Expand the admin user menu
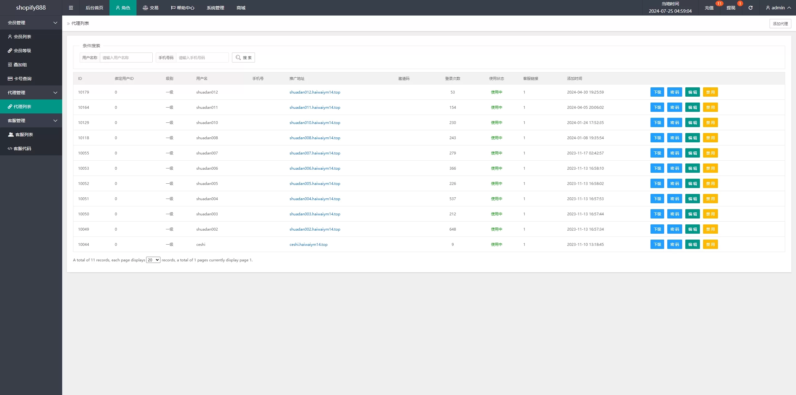Screen dimensions: 796x395 click(778, 8)
